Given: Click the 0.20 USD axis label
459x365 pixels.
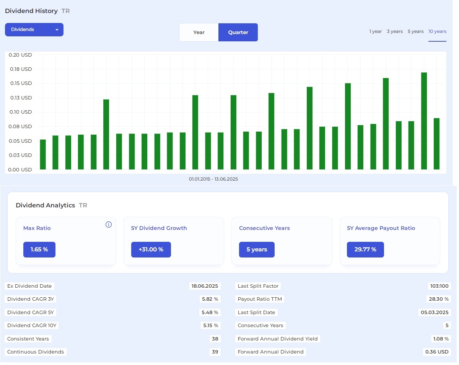Looking at the screenshot, I should click(20, 55).
